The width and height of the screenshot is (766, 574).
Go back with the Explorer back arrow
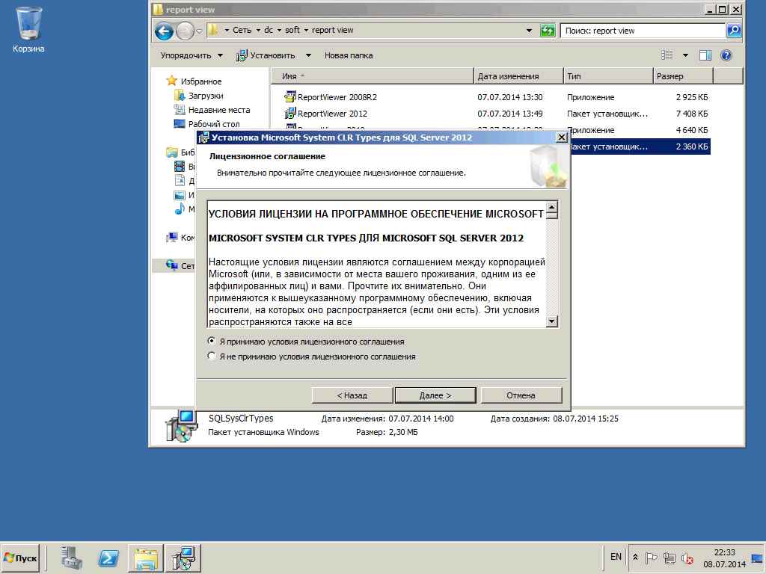click(x=164, y=31)
